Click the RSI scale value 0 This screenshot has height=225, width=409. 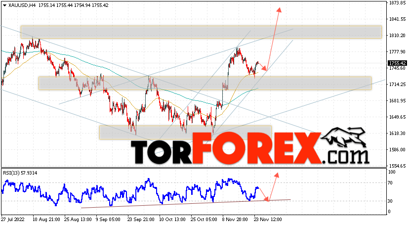pyautogui.click(x=389, y=212)
